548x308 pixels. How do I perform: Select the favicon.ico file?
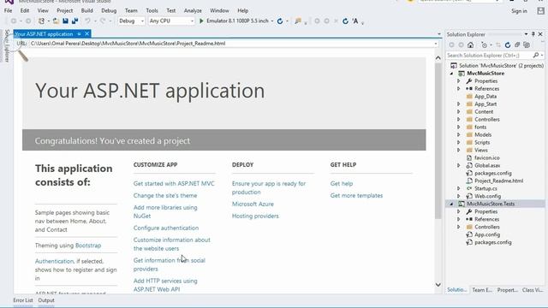(x=487, y=157)
